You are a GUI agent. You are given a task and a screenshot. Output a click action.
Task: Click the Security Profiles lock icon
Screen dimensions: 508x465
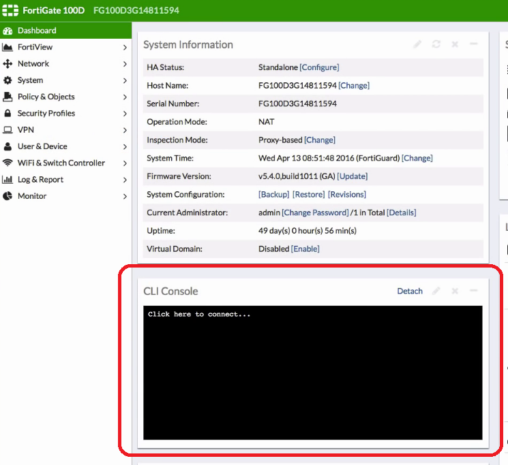(8, 113)
